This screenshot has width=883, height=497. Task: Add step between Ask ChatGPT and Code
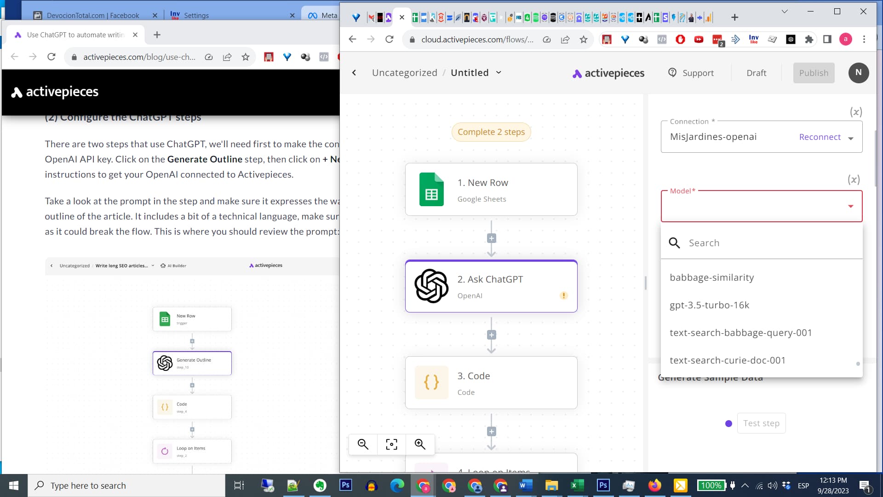[491, 335]
